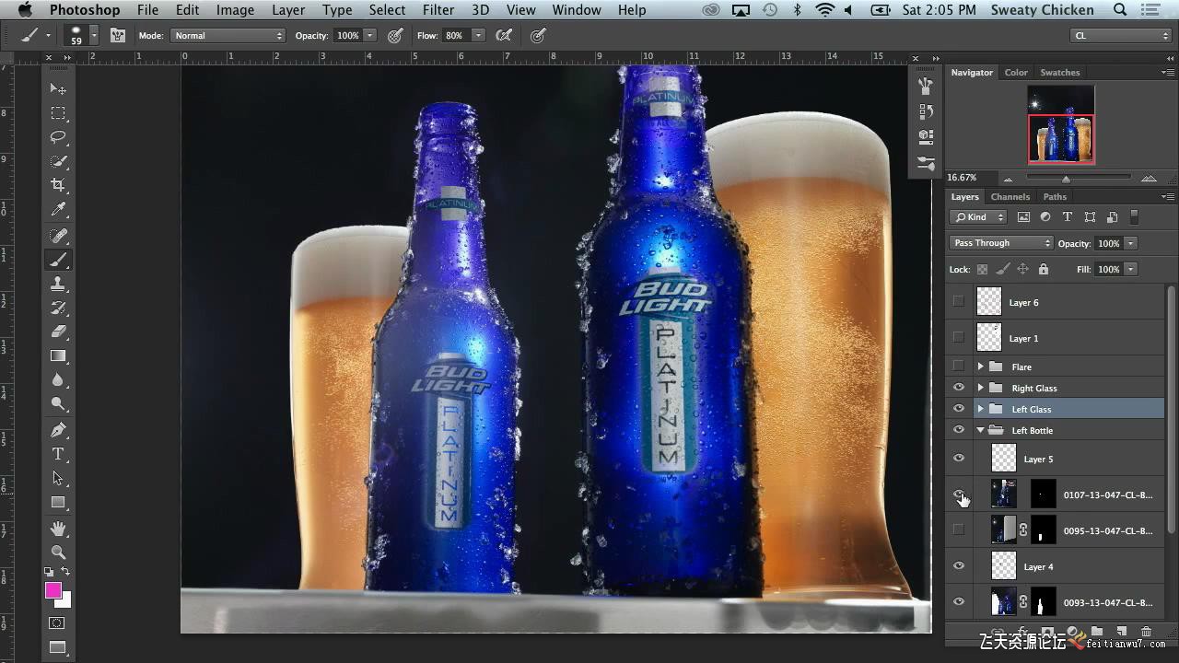The width and height of the screenshot is (1179, 663).
Task: Select the Rectangle shape tool
Action: point(58,502)
